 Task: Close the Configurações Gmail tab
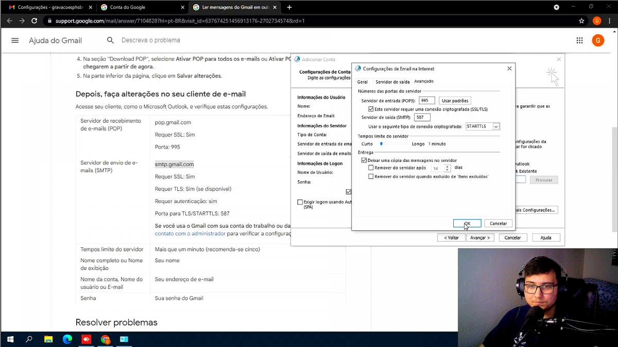tap(91, 7)
